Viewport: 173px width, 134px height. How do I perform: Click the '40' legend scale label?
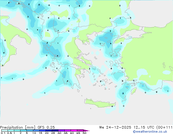72,133
